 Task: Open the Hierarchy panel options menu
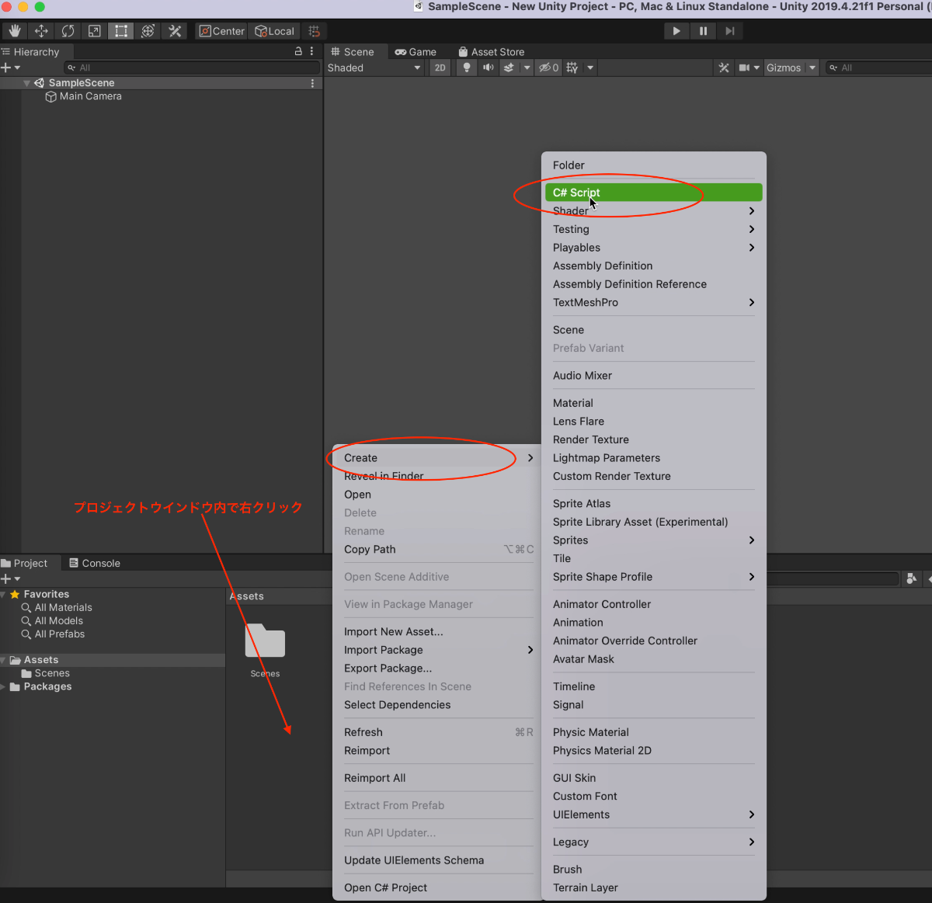[312, 51]
